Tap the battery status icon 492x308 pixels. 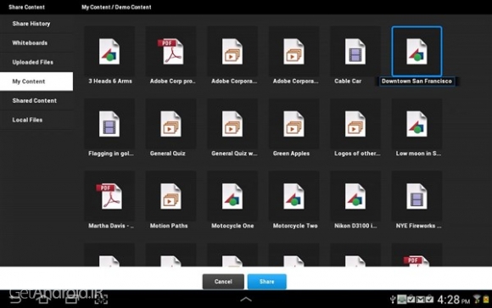(486, 299)
